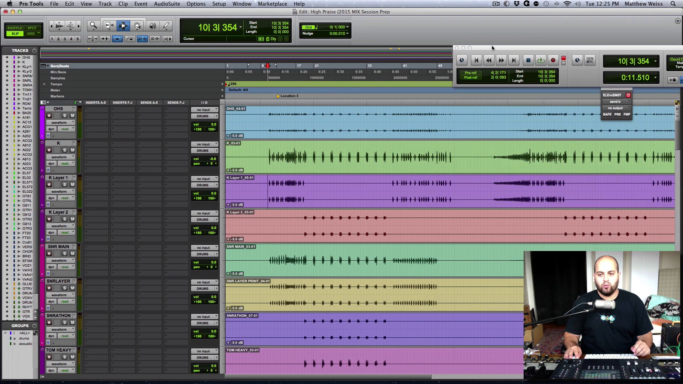
Task: Open the Event menu
Action: 141,4
